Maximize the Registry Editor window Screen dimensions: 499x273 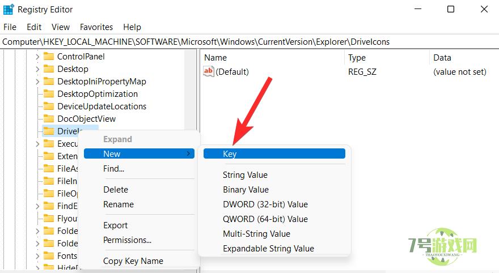[451, 9]
